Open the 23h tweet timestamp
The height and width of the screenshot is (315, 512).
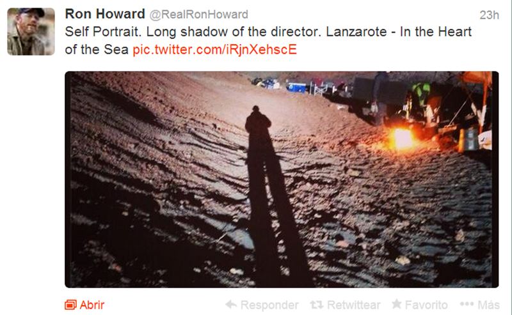pos(489,15)
